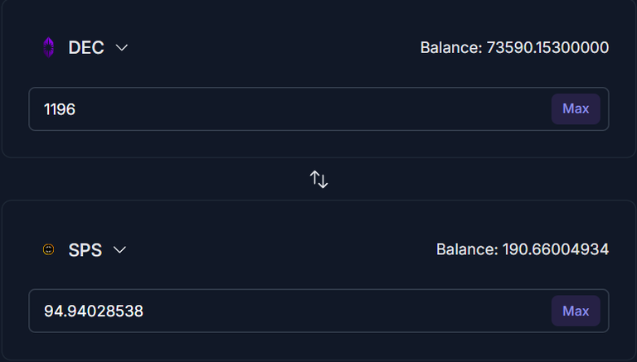Click the Balance label in DEC panel
Viewport: 637px width, 362px height.
[451, 47]
